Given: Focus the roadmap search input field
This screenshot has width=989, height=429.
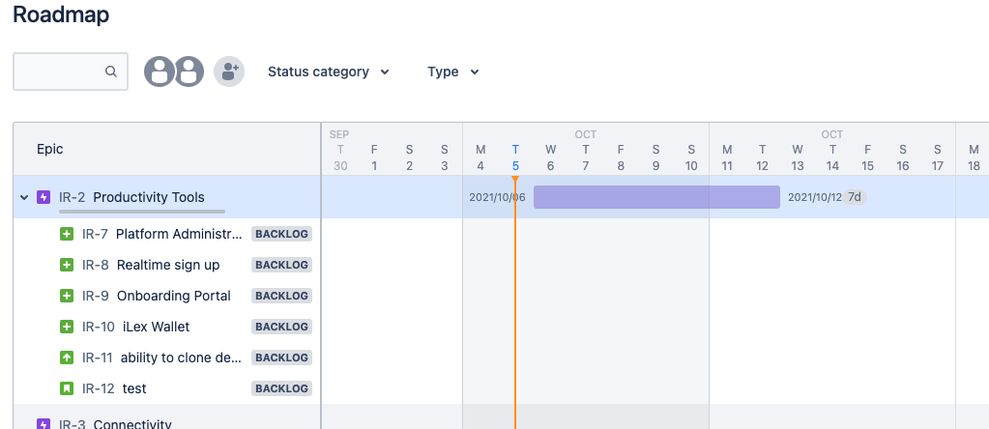Looking at the screenshot, I should (71, 71).
